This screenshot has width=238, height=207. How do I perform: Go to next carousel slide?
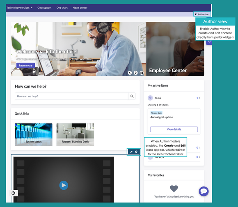[x=135, y=73]
